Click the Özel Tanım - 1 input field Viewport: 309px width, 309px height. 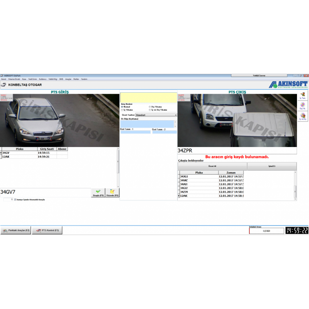pos(135,132)
